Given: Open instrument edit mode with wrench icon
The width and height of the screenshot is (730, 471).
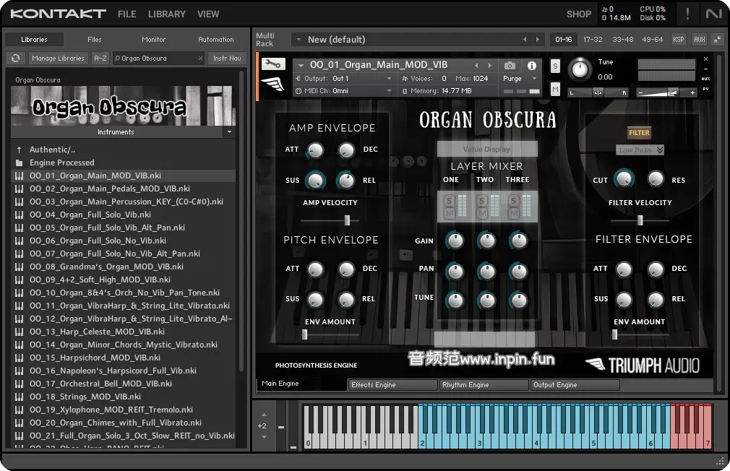Looking at the screenshot, I should pos(272,64).
